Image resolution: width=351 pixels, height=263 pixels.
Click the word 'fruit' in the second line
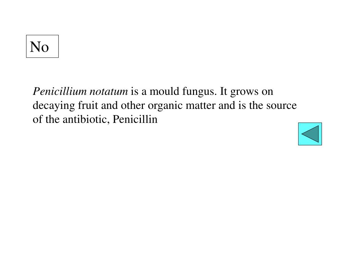88,105
